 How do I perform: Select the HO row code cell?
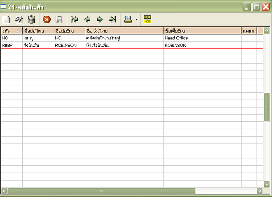12,38
